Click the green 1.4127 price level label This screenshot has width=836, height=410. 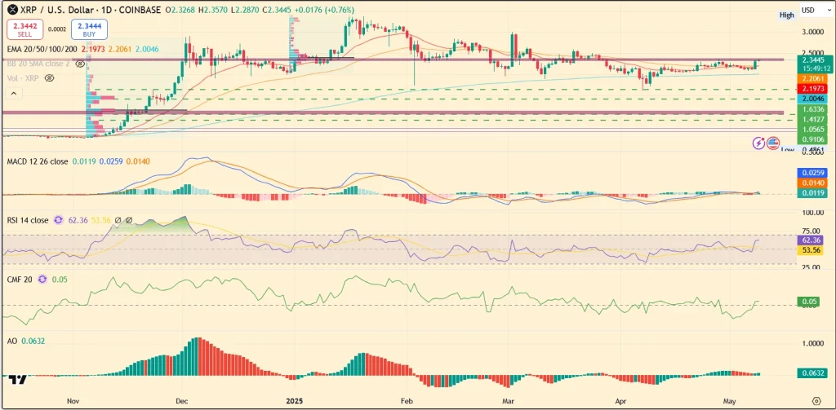812,119
